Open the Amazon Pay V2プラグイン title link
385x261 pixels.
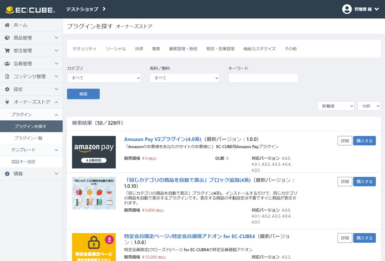(162, 139)
